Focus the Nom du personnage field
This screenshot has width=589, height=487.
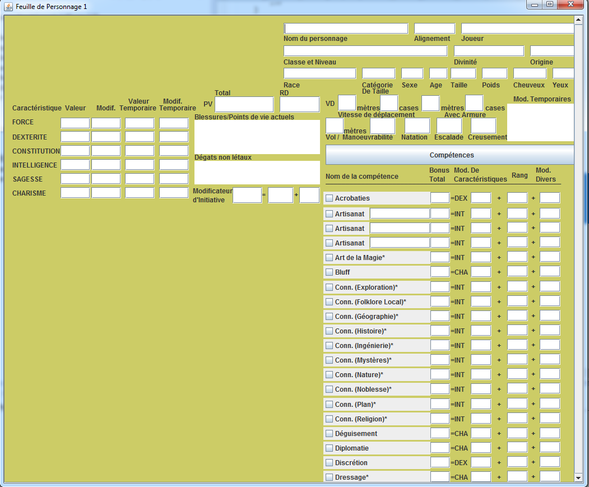pos(346,29)
